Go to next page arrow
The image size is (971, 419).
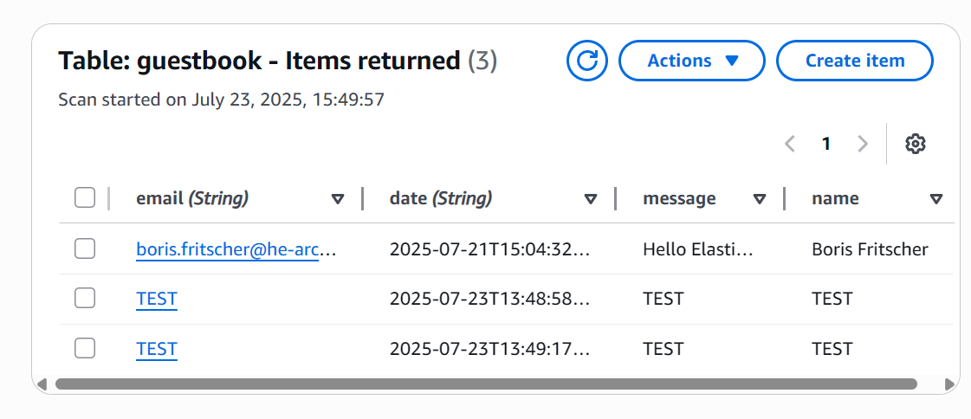click(862, 144)
